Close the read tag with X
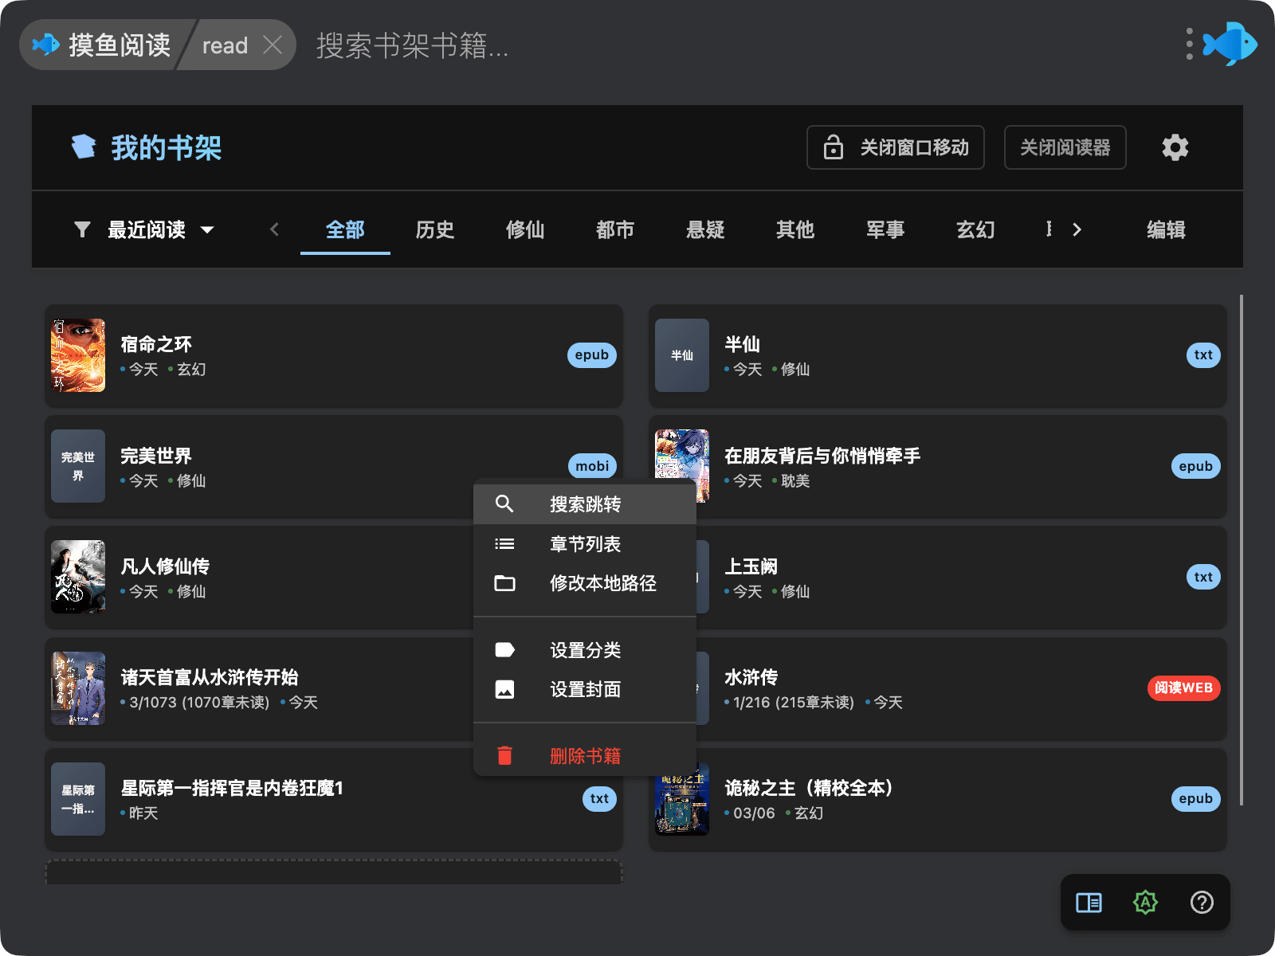The width and height of the screenshot is (1275, 956). coord(273,45)
